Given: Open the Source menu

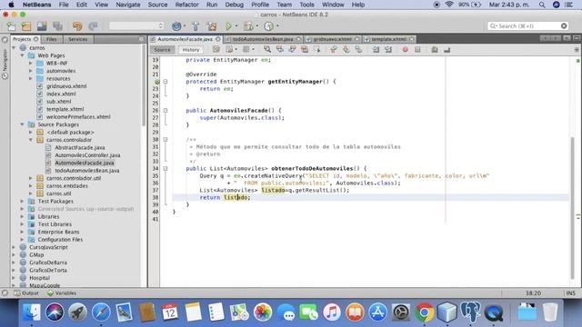Looking at the screenshot, I should 157,5.
